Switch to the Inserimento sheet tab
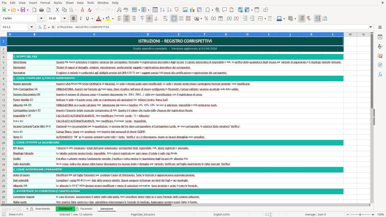The image size is (386, 217). point(42,209)
